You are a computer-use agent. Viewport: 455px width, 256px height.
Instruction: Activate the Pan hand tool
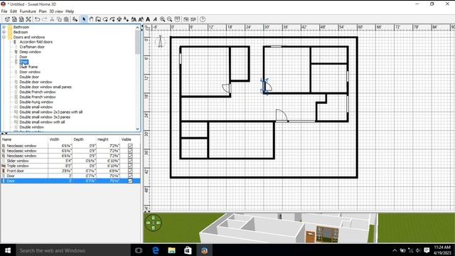pos(91,19)
